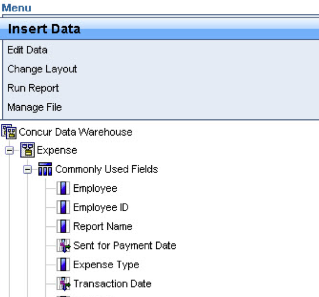
Task: Collapse the Commonly Used Fields node
Action: (x=28, y=170)
